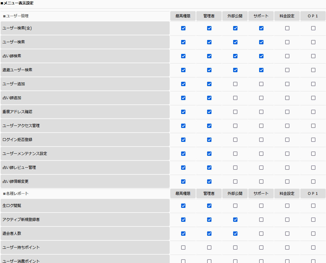Uncheck サポート for 占い師検索 row
The width and height of the screenshot is (326, 263).
(x=261, y=56)
